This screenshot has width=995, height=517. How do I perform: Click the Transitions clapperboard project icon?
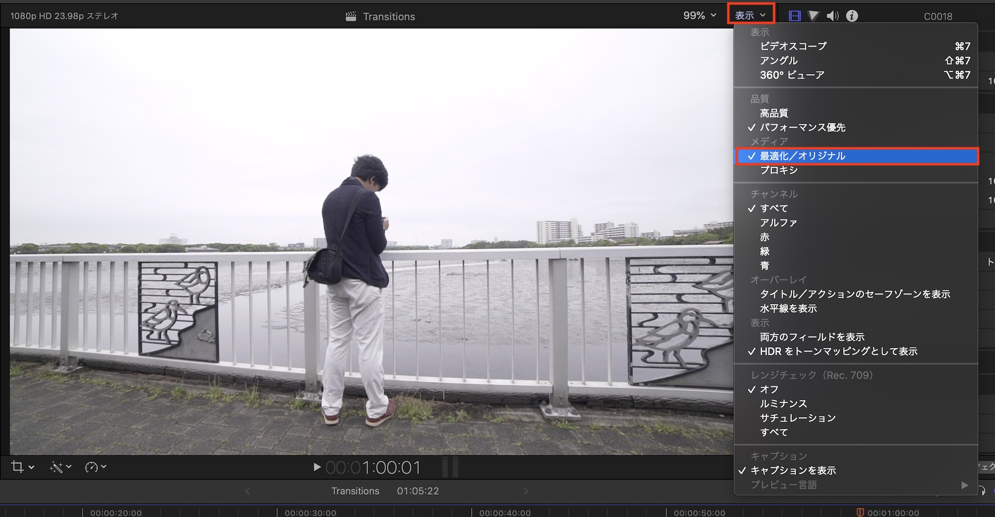[x=351, y=16]
